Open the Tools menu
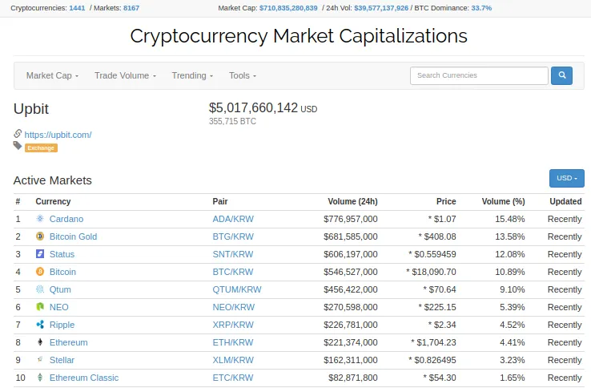This screenshot has width=591, height=388. point(243,75)
